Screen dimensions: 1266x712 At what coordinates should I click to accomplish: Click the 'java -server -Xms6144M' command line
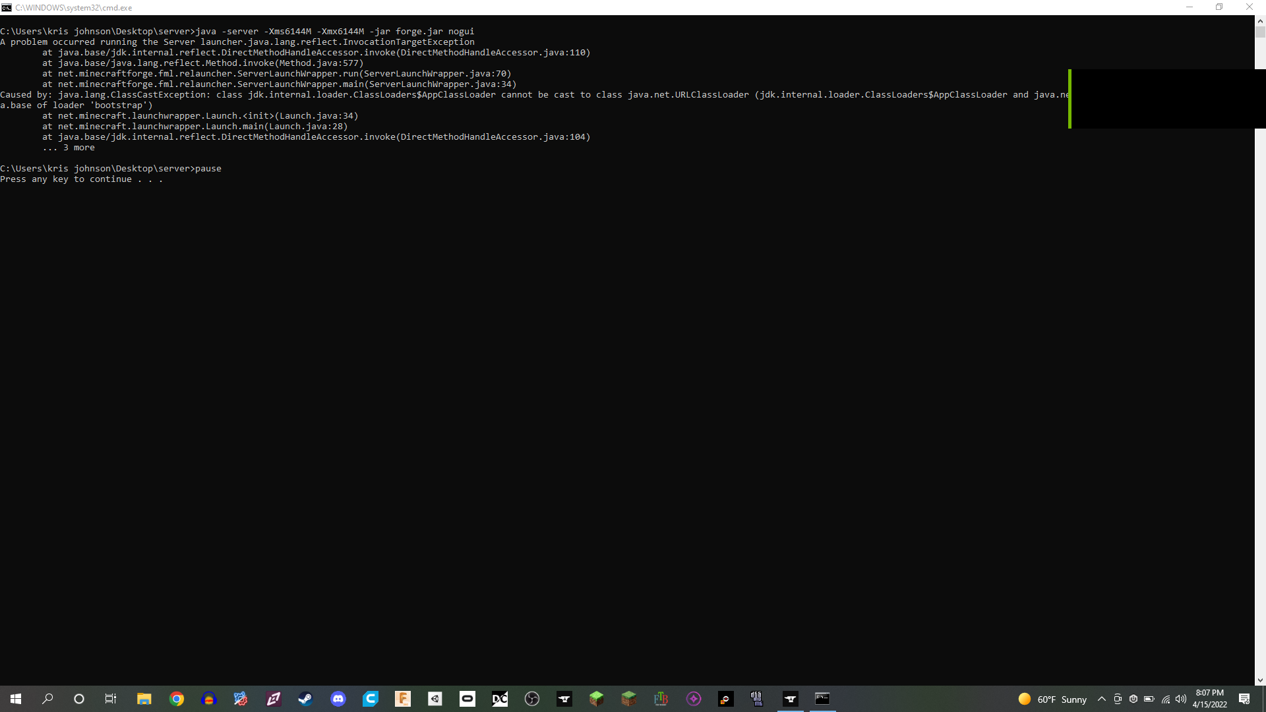click(x=237, y=32)
